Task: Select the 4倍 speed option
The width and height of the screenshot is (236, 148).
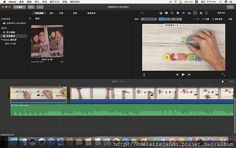Action: tap(168, 19)
